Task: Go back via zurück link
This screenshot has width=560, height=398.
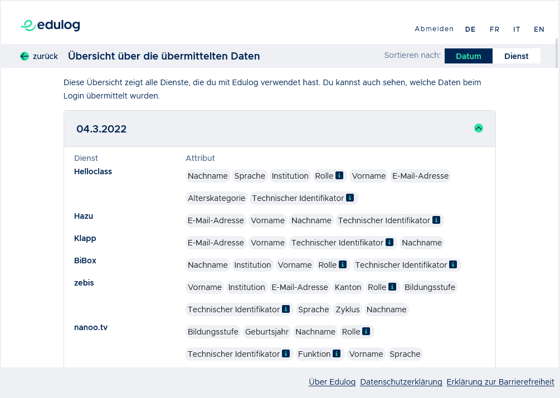Action: tap(45, 56)
